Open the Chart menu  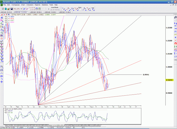(23, 5)
